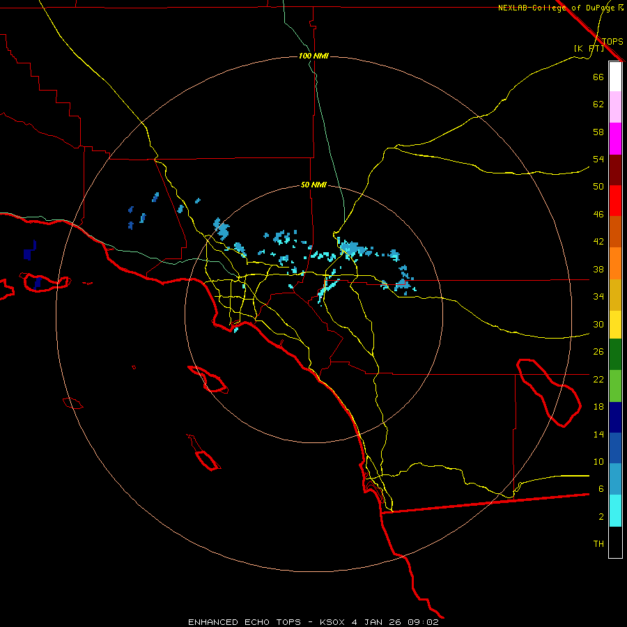Viewport: 627px width, 627px height.
Task: Click the '50 NMI' range ring label
Action: [313, 185]
